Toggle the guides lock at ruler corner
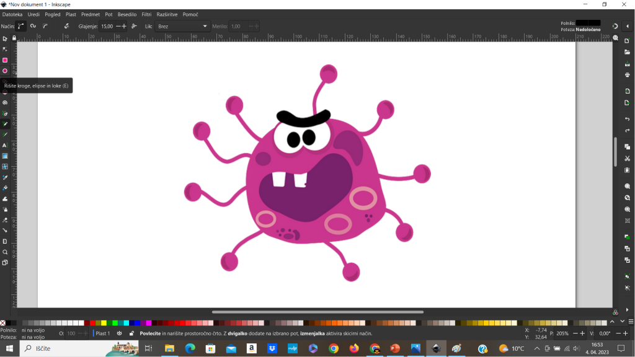Screen dimensions: 635x357 pyautogui.click(x=14, y=38)
